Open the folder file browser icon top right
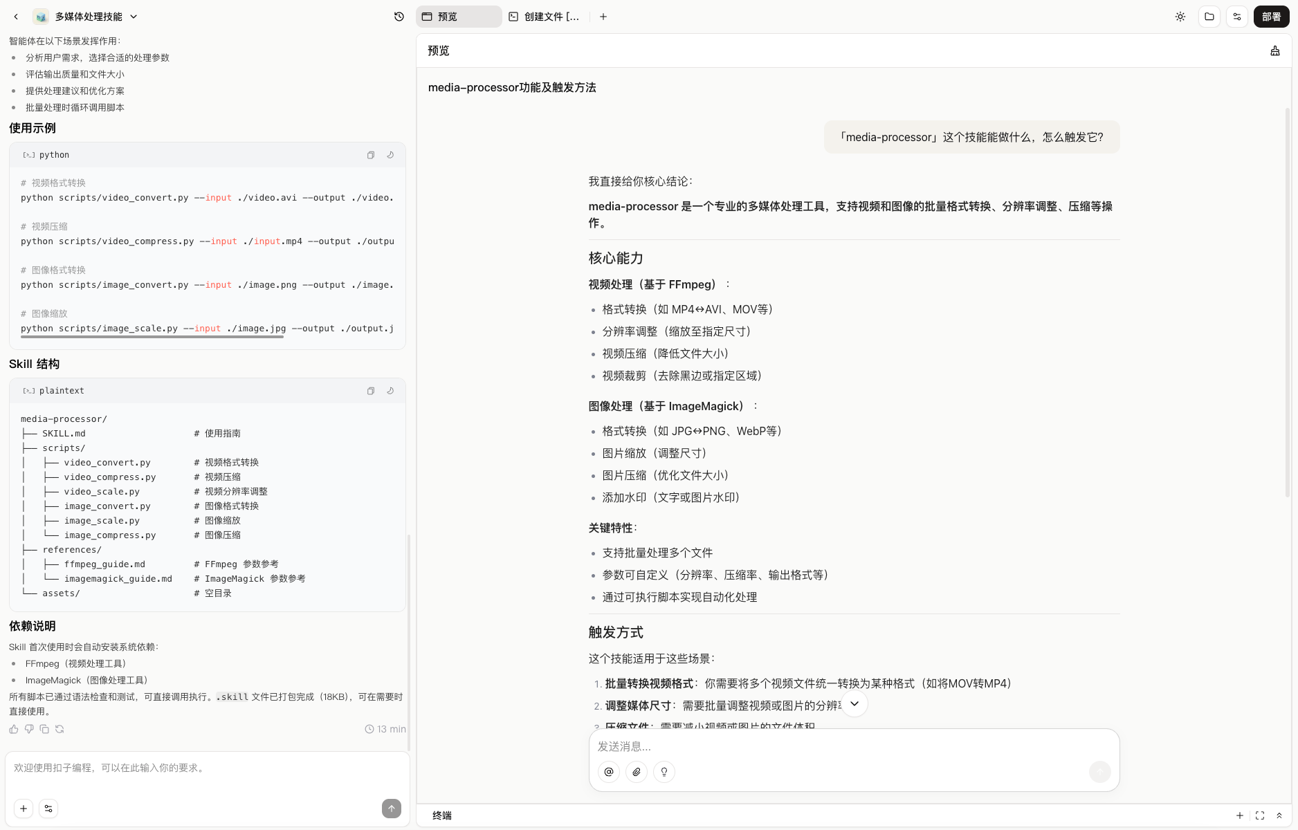The height and width of the screenshot is (830, 1298). 1209,16
